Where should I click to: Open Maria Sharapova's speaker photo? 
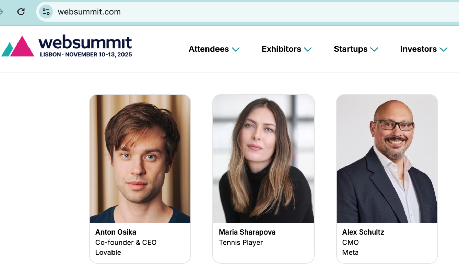point(263,159)
